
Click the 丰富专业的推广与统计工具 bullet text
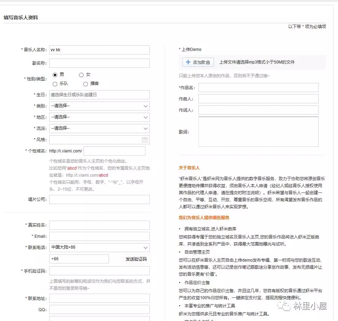(x=210, y=306)
